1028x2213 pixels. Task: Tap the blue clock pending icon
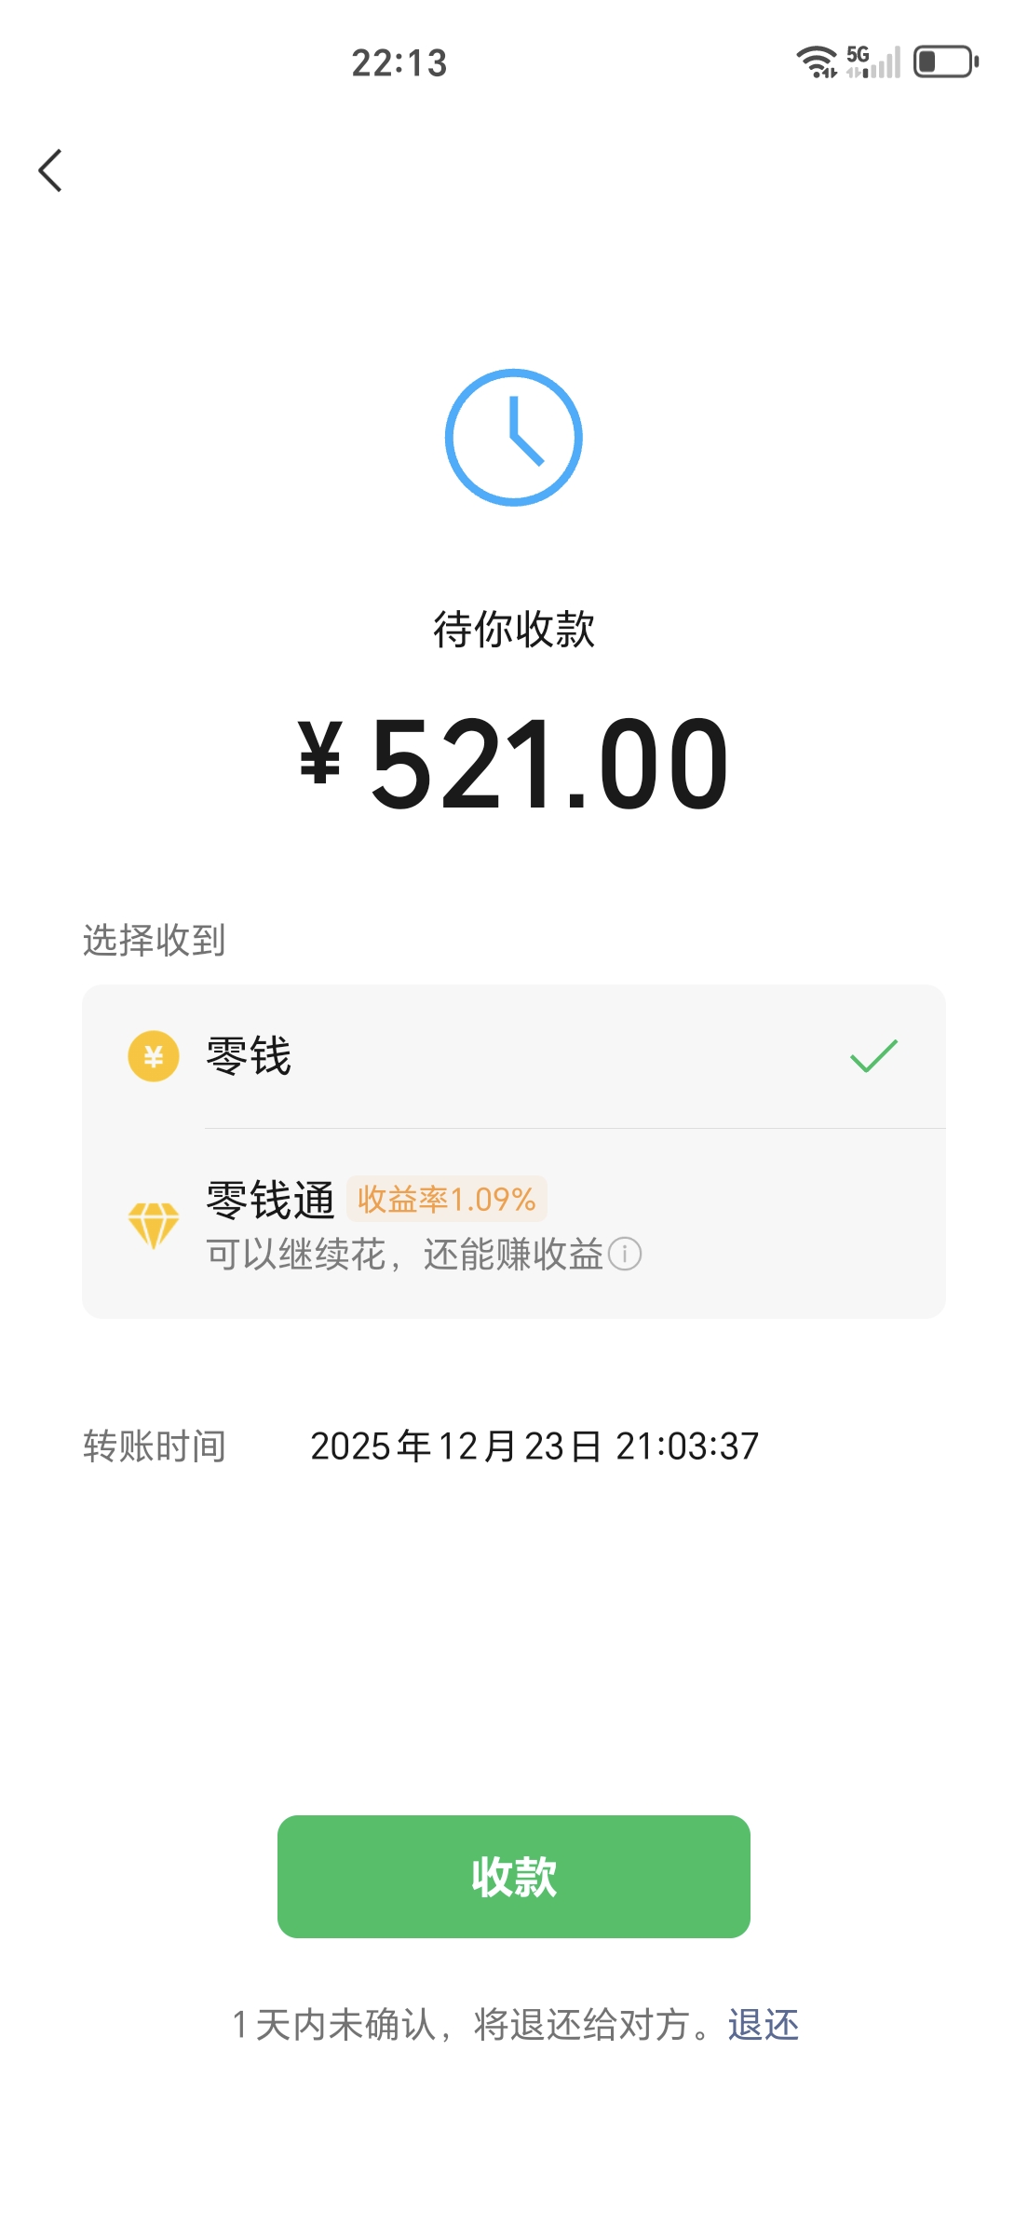514,438
